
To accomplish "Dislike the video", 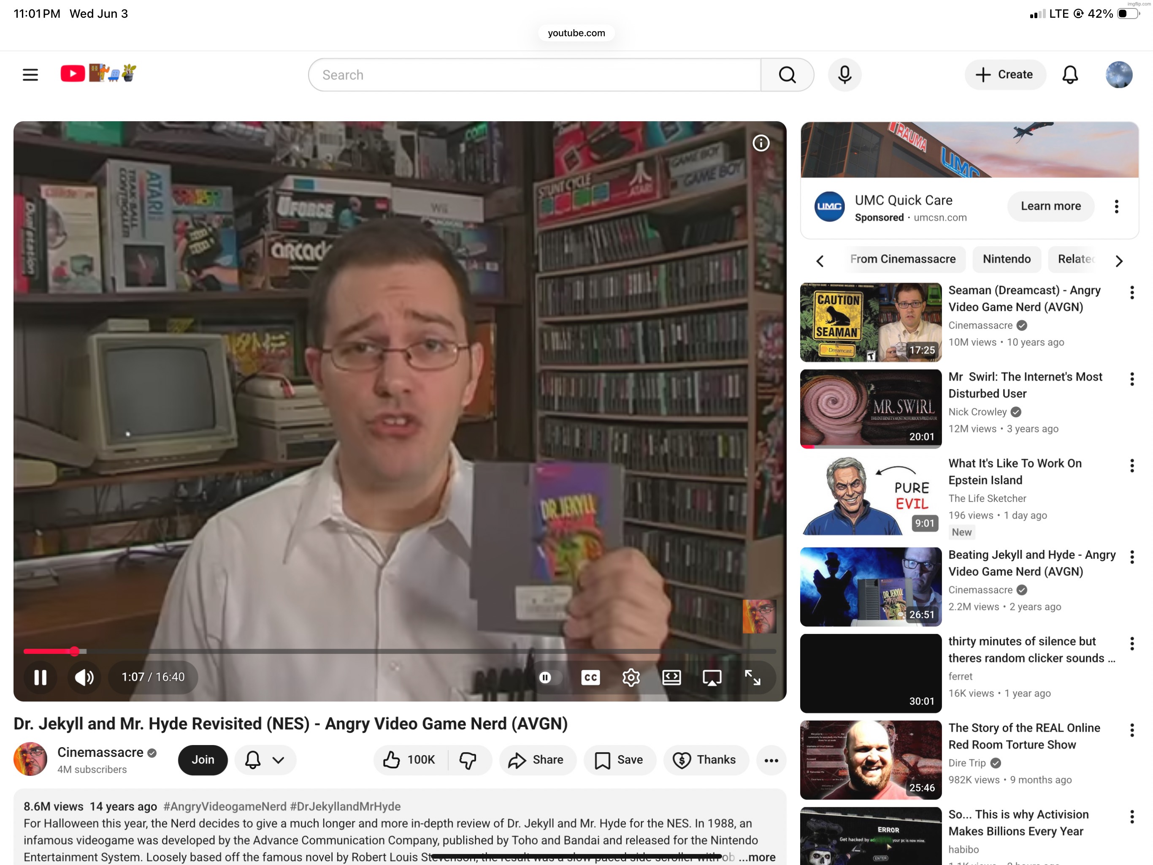I will tap(468, 759).
